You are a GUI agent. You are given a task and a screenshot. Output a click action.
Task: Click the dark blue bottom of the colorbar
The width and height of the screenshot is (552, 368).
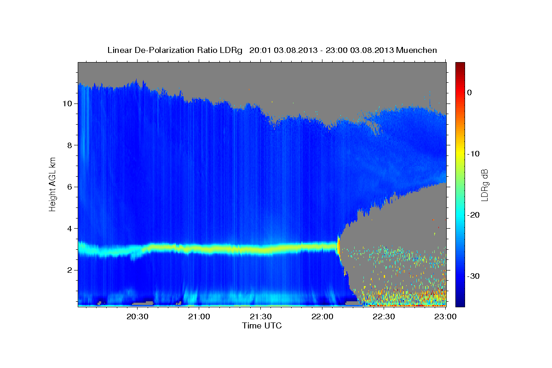pyautogui.click(x=460, y=301)
